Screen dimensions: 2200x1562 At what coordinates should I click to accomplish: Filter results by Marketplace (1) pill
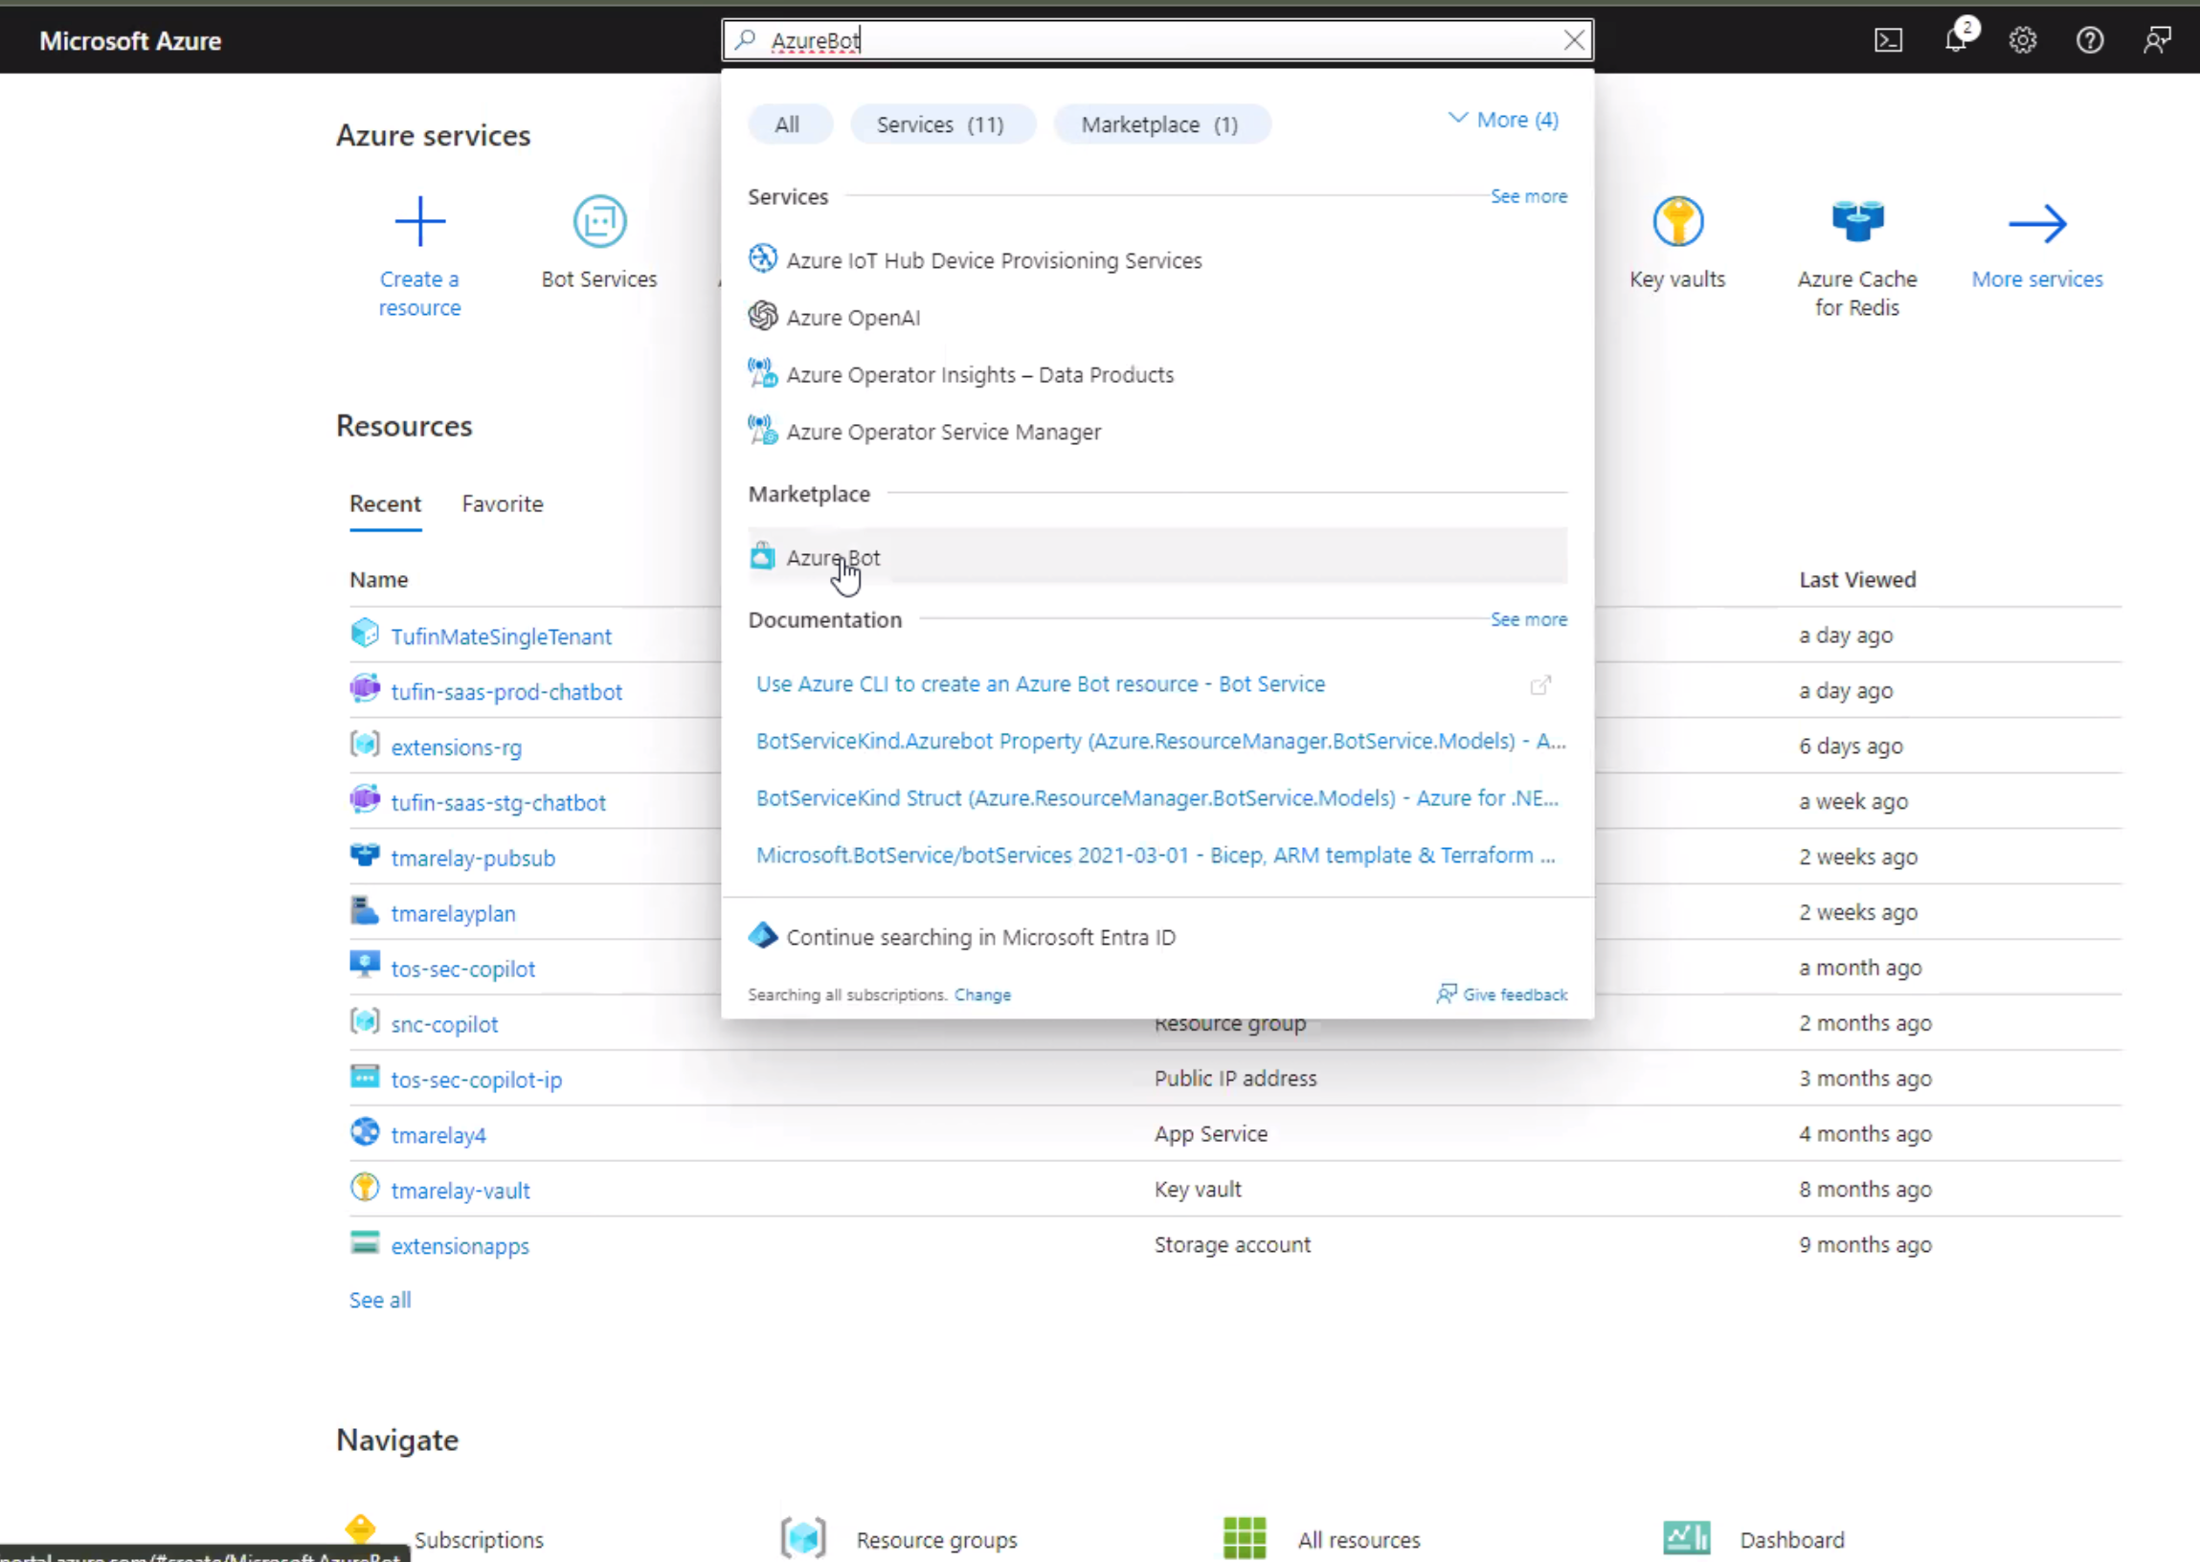[1160, 125]
